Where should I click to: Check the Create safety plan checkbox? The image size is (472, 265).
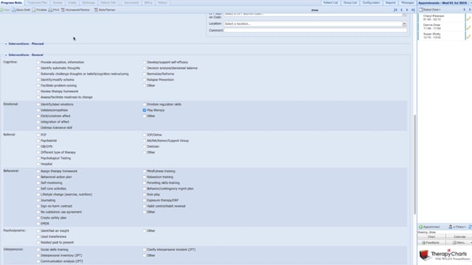click(38, 218)
